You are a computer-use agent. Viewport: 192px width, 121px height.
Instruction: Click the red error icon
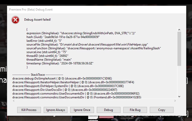click(x=15, y=20)
